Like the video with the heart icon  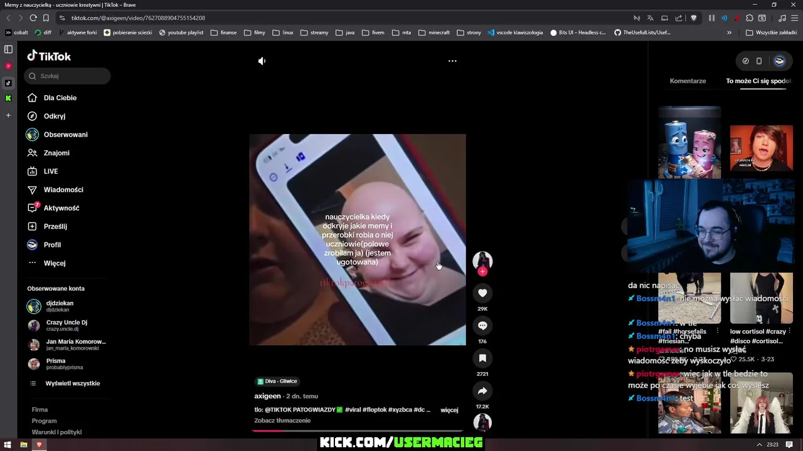click(482, 293)
